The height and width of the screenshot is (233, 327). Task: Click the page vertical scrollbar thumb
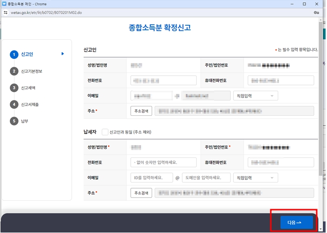click(x=320, y=99)
